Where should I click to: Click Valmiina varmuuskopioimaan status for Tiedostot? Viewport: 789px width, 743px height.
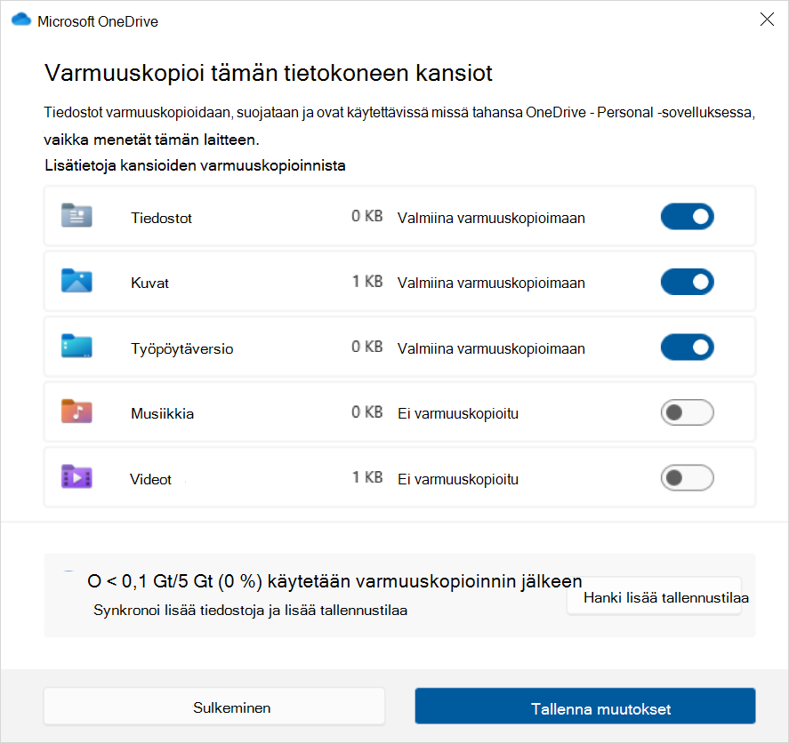(491, 218)
